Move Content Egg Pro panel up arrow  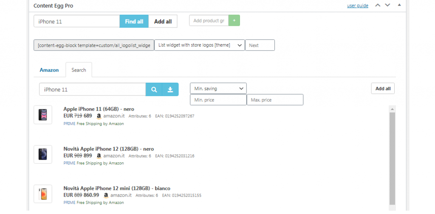[x=378, y=5]
